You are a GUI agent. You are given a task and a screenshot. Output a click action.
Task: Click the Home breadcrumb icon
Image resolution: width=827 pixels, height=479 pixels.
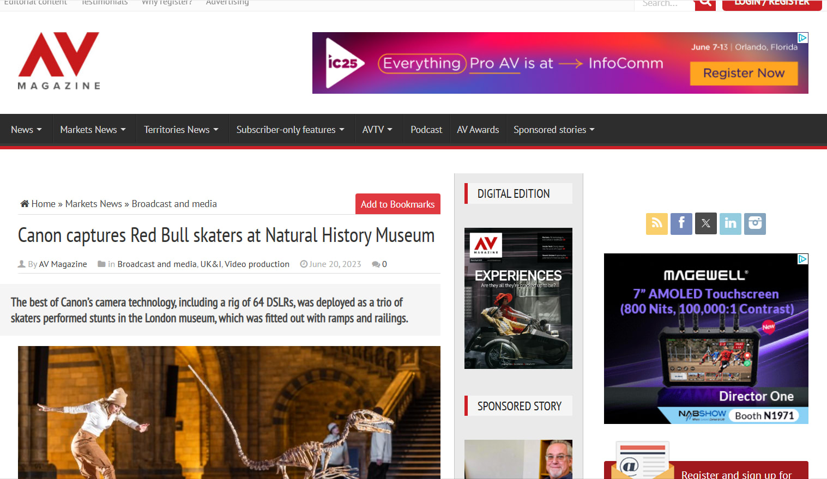click(x=25, y=204)
